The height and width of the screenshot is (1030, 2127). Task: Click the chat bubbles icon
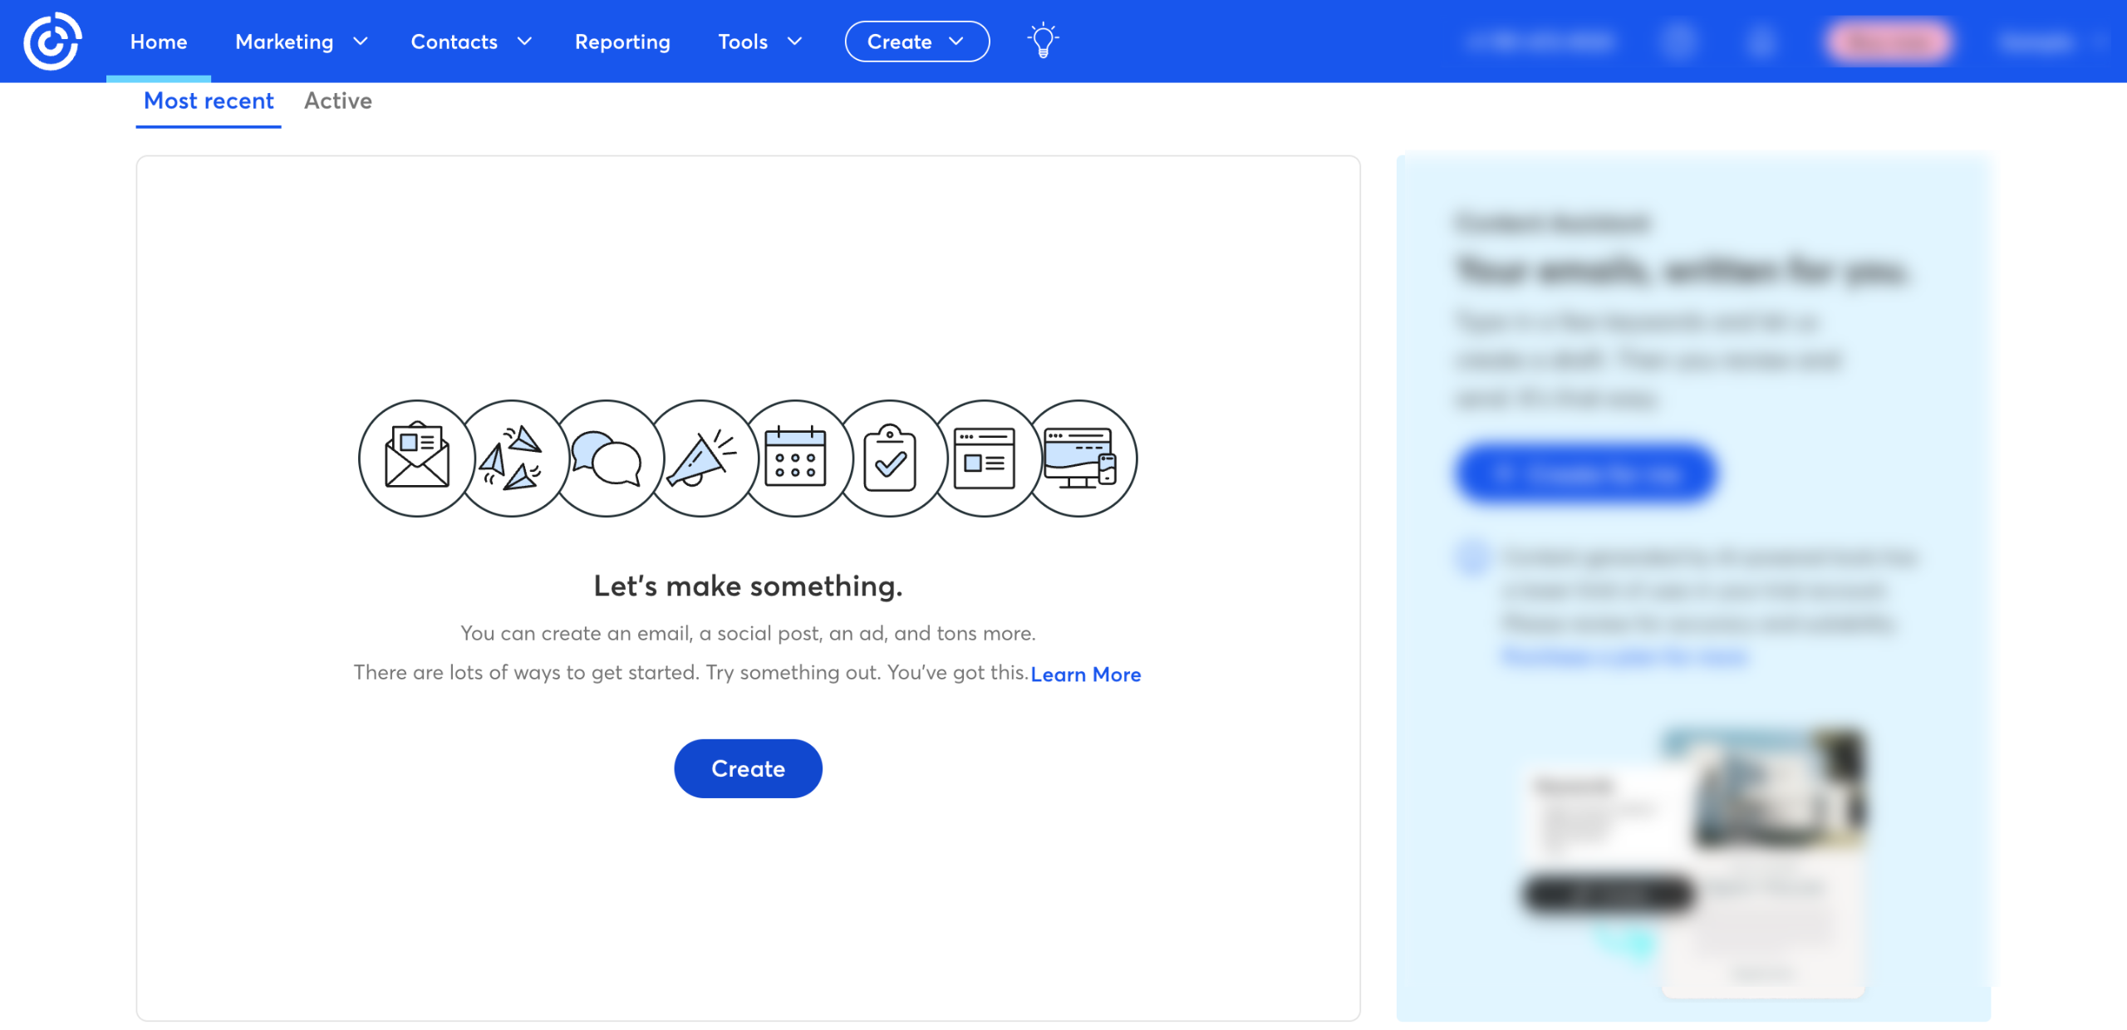pyautogui.click(x=607, y=459)
